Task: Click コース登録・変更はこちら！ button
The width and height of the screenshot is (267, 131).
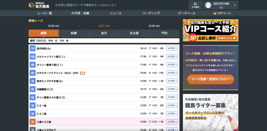Action: tap(210, 79)
